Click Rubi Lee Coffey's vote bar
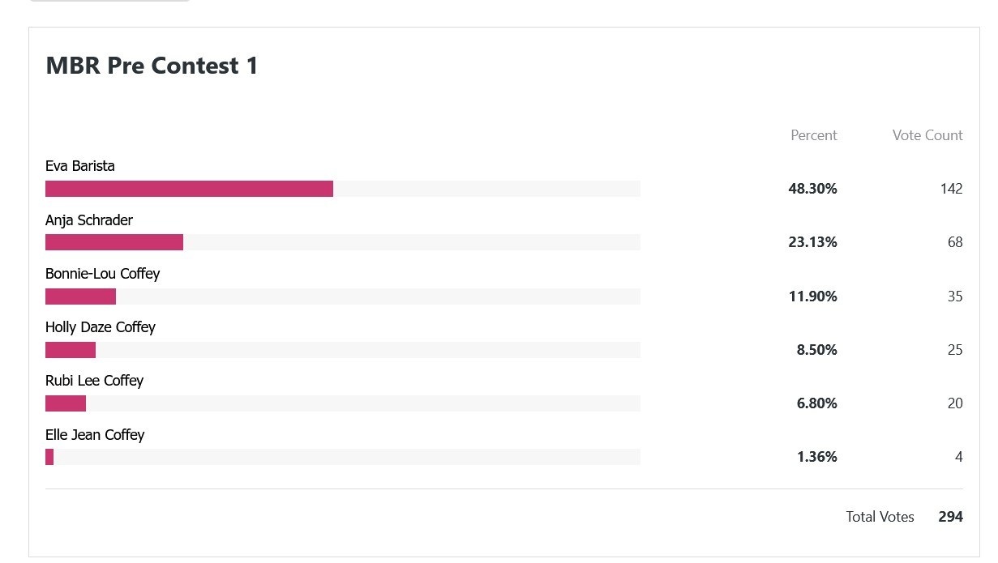 point(66,403)
